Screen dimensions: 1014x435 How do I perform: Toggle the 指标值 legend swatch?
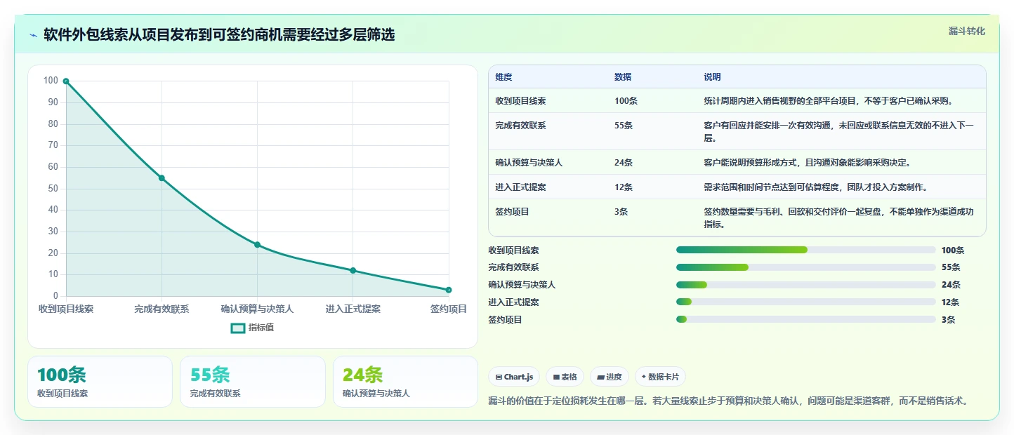(238, 328)
